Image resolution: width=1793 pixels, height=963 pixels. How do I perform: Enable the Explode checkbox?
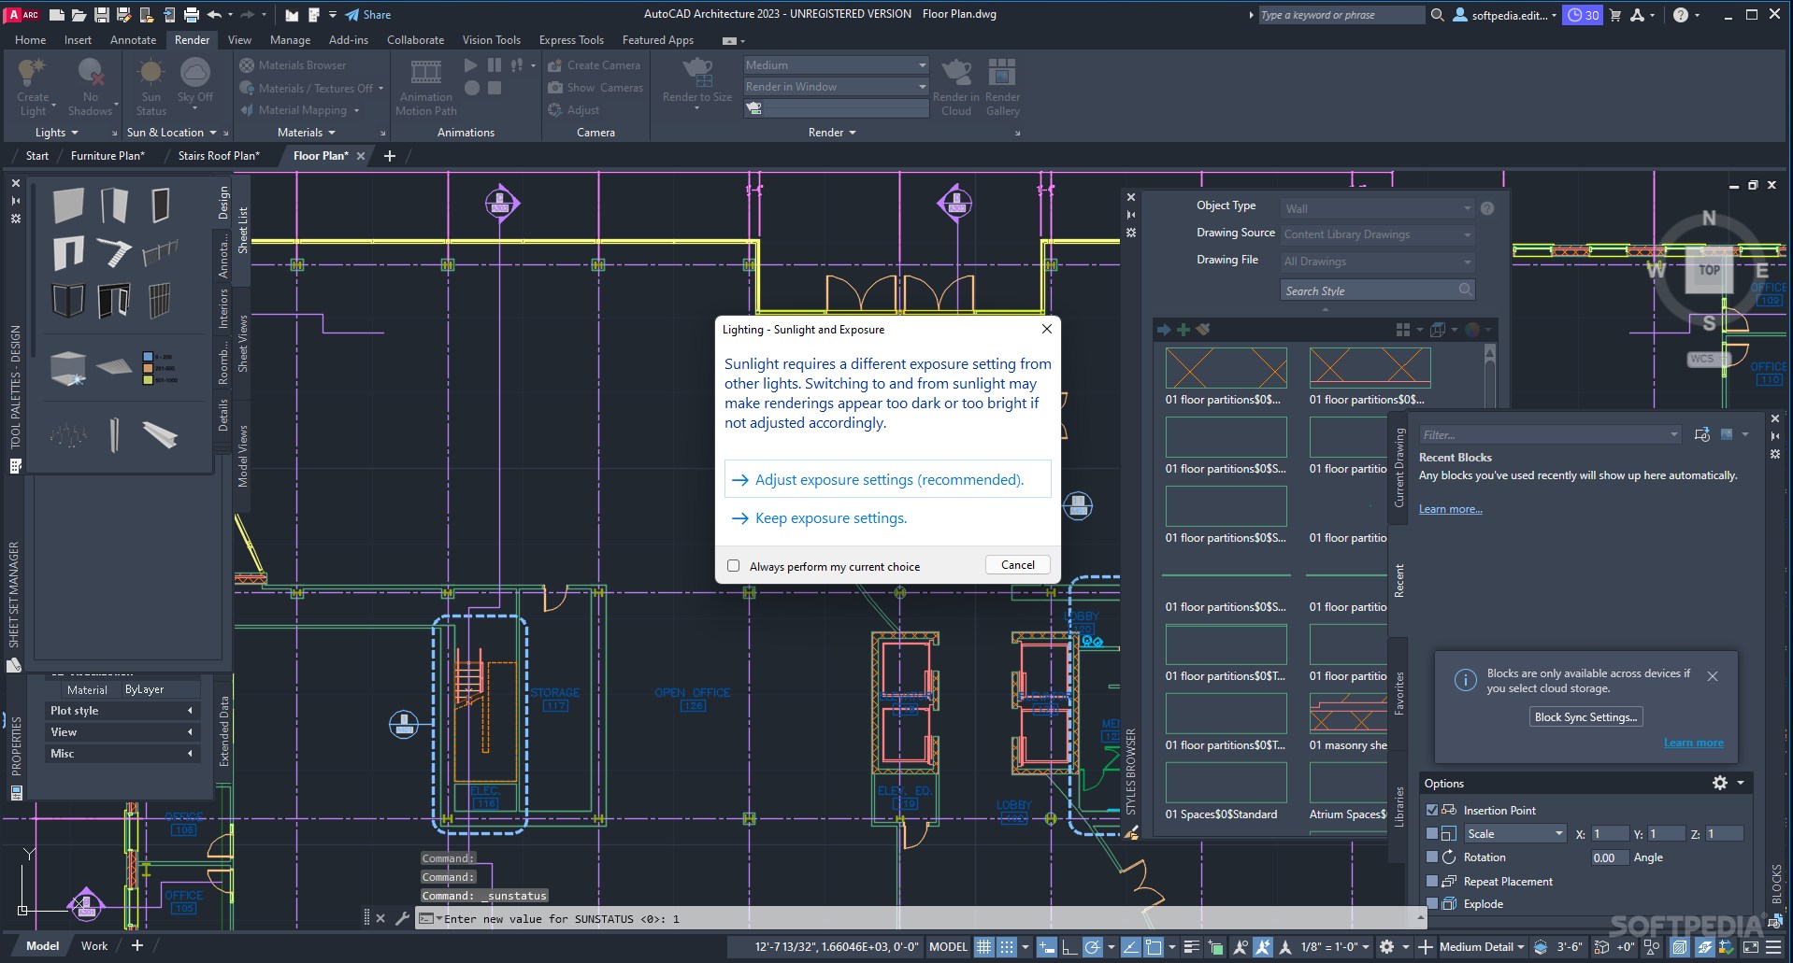(1432, 903)
